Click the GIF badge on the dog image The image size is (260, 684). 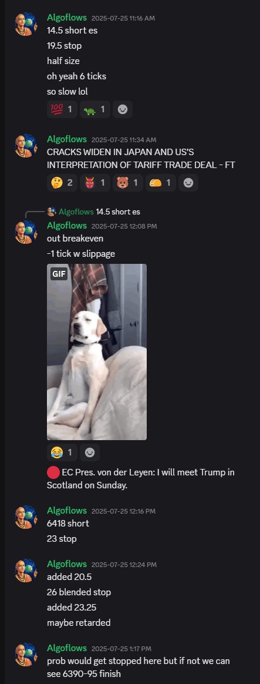[59, 274]
